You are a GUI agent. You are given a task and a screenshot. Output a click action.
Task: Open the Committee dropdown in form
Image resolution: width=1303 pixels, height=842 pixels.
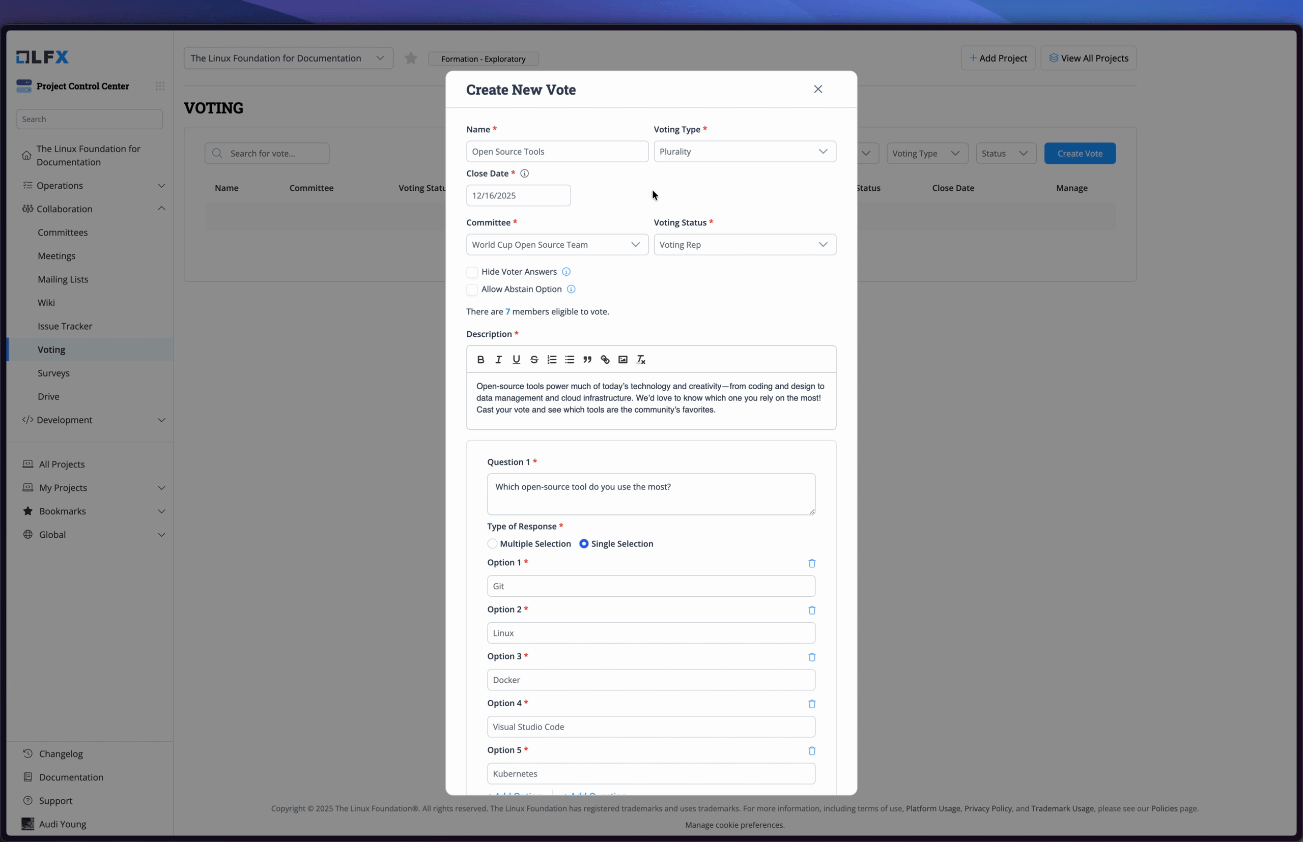557,244
